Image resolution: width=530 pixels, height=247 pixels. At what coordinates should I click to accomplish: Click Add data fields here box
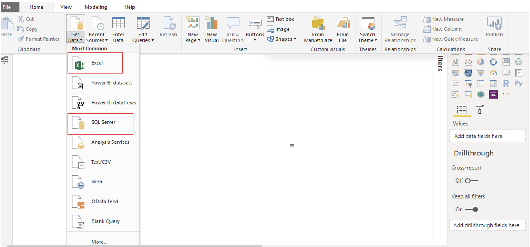pyautogui.click(x=487, y=136)
